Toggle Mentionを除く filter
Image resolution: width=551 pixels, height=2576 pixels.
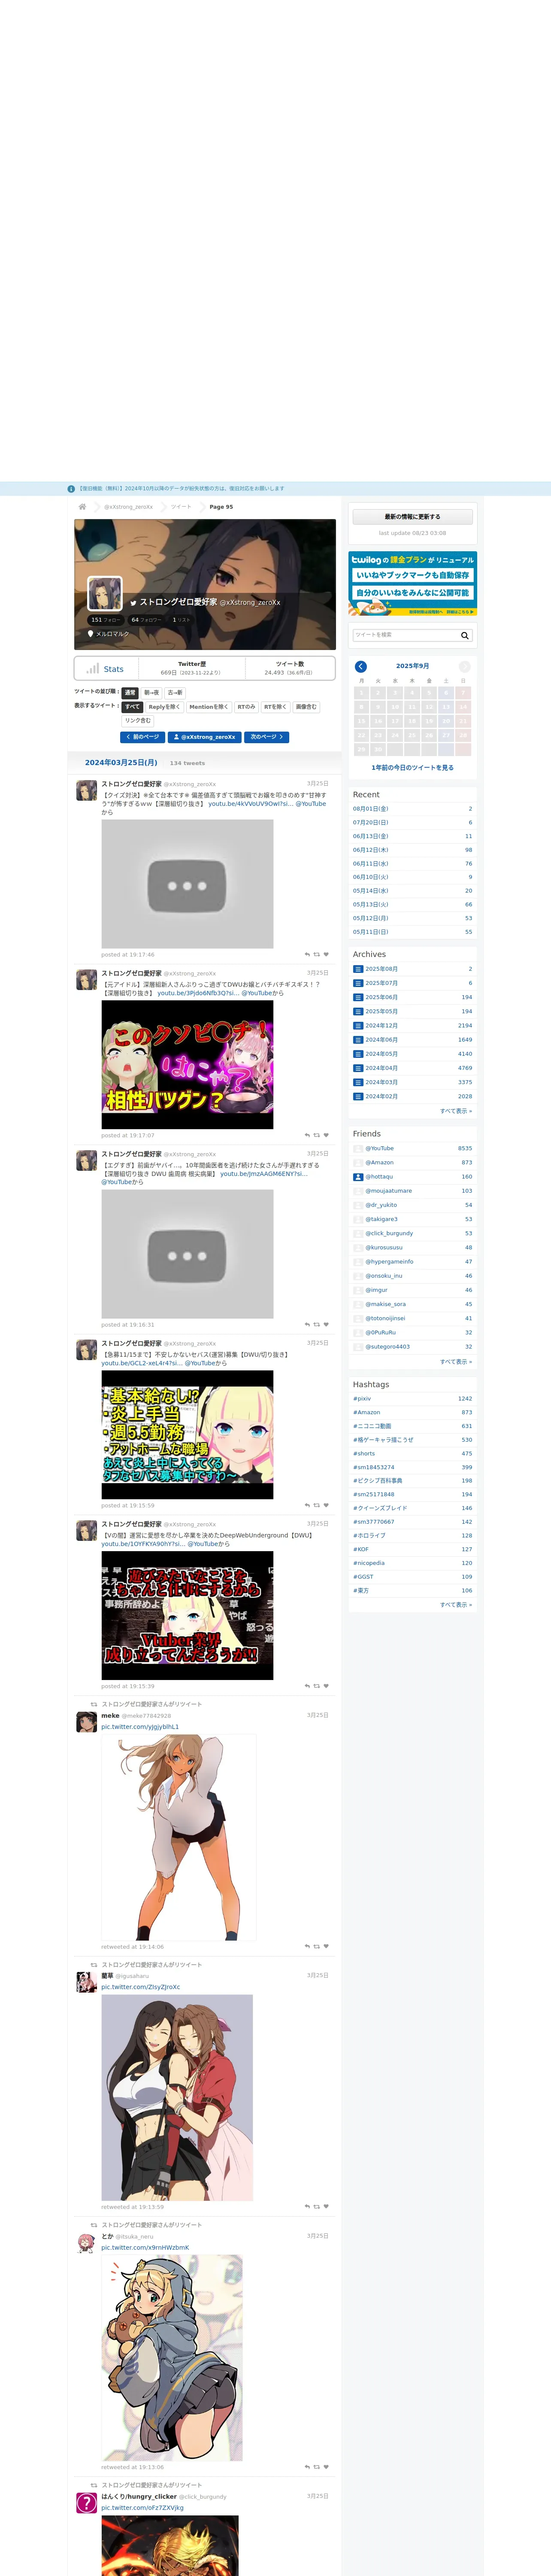(209, 707)
